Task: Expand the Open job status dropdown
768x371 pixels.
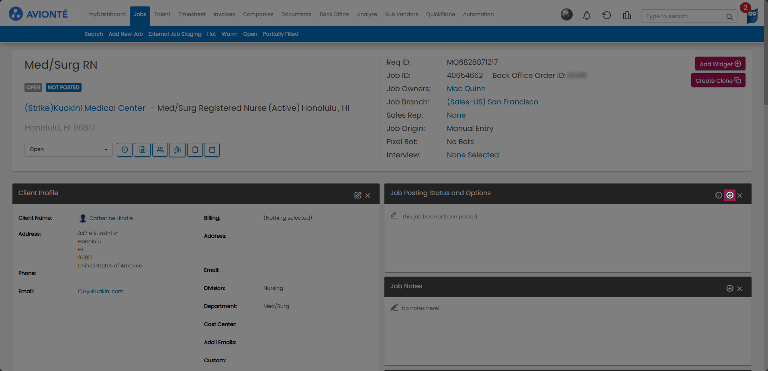Action: [68, 149]
